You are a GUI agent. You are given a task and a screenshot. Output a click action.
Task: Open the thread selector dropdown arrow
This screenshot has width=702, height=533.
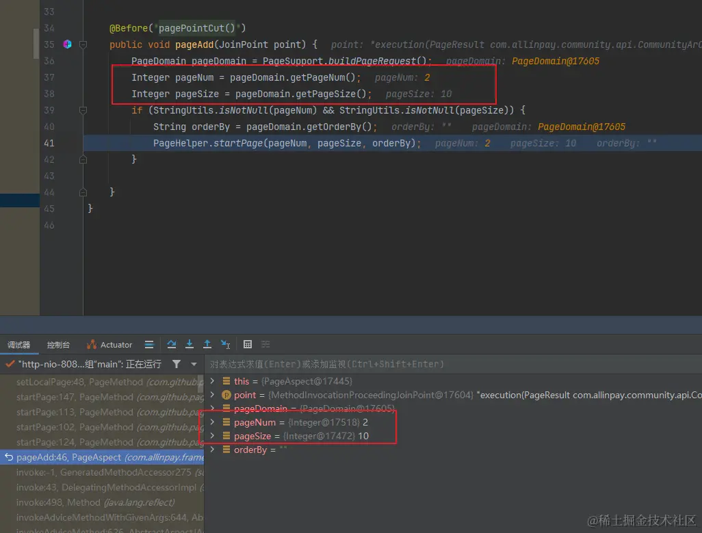[194, 364]
